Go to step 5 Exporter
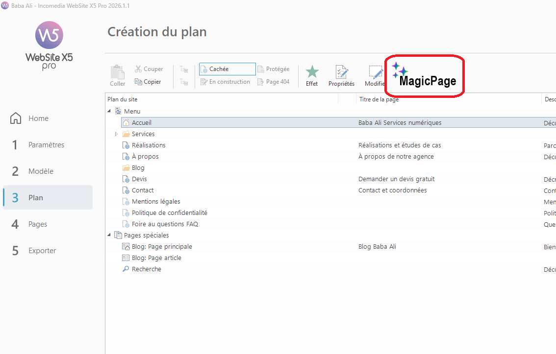This screenshot has height=354, width=556. click(42, 251)
